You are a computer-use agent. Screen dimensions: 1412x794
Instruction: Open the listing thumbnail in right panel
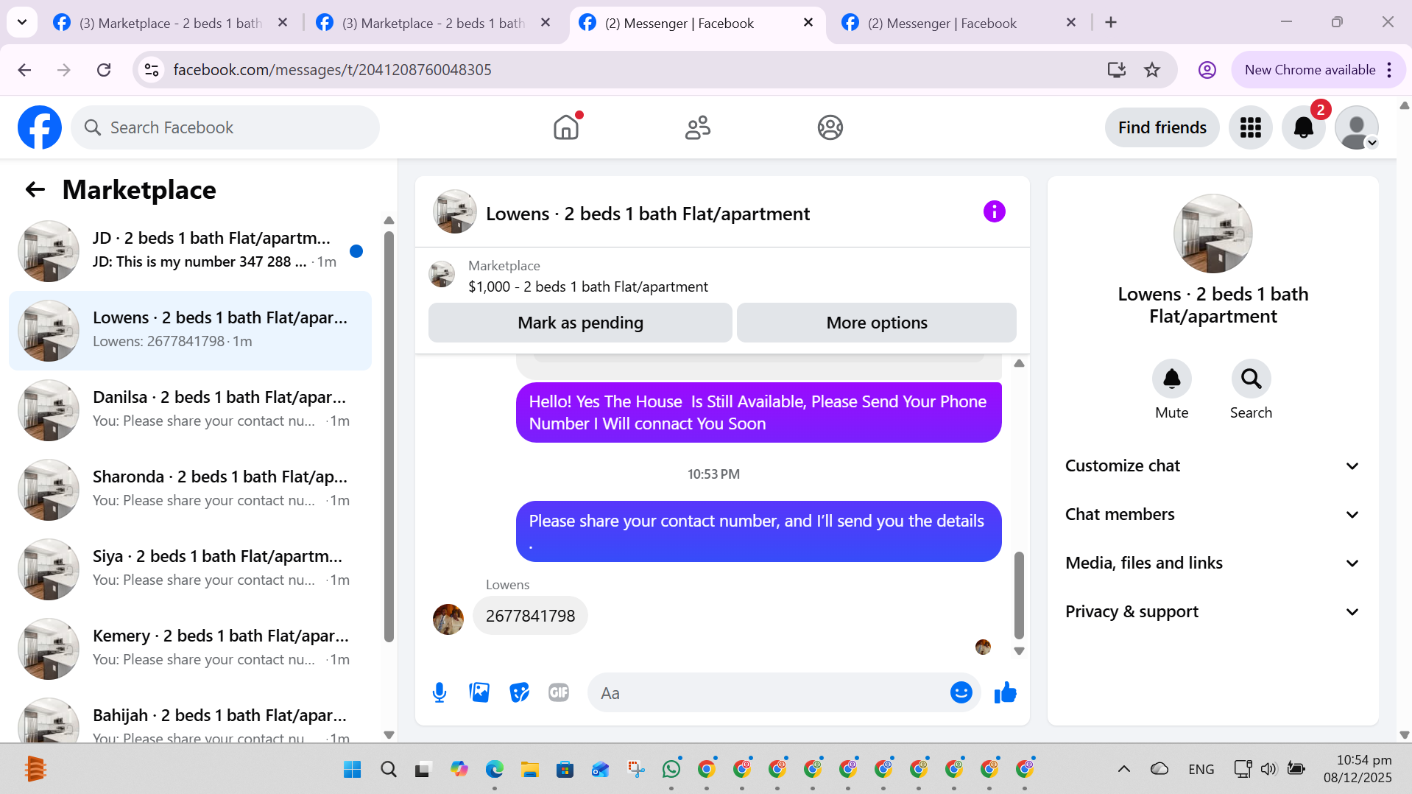[1212, 233]
